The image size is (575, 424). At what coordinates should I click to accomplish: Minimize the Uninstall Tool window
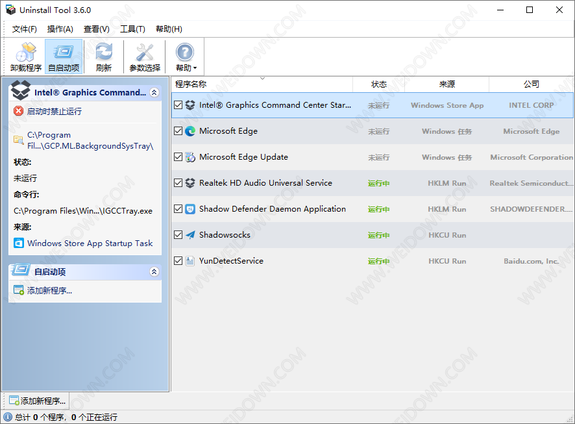[x=500, y=10]
